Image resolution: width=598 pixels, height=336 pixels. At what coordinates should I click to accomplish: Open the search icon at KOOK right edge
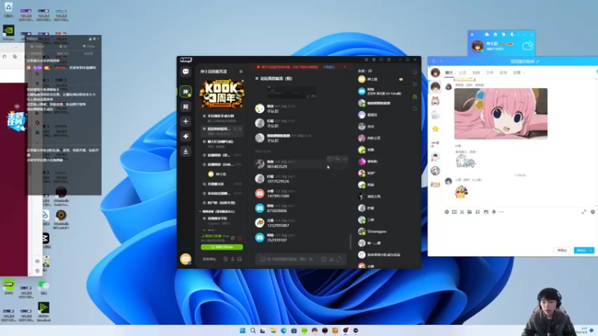pyautogui.click(x=415, y=108)
